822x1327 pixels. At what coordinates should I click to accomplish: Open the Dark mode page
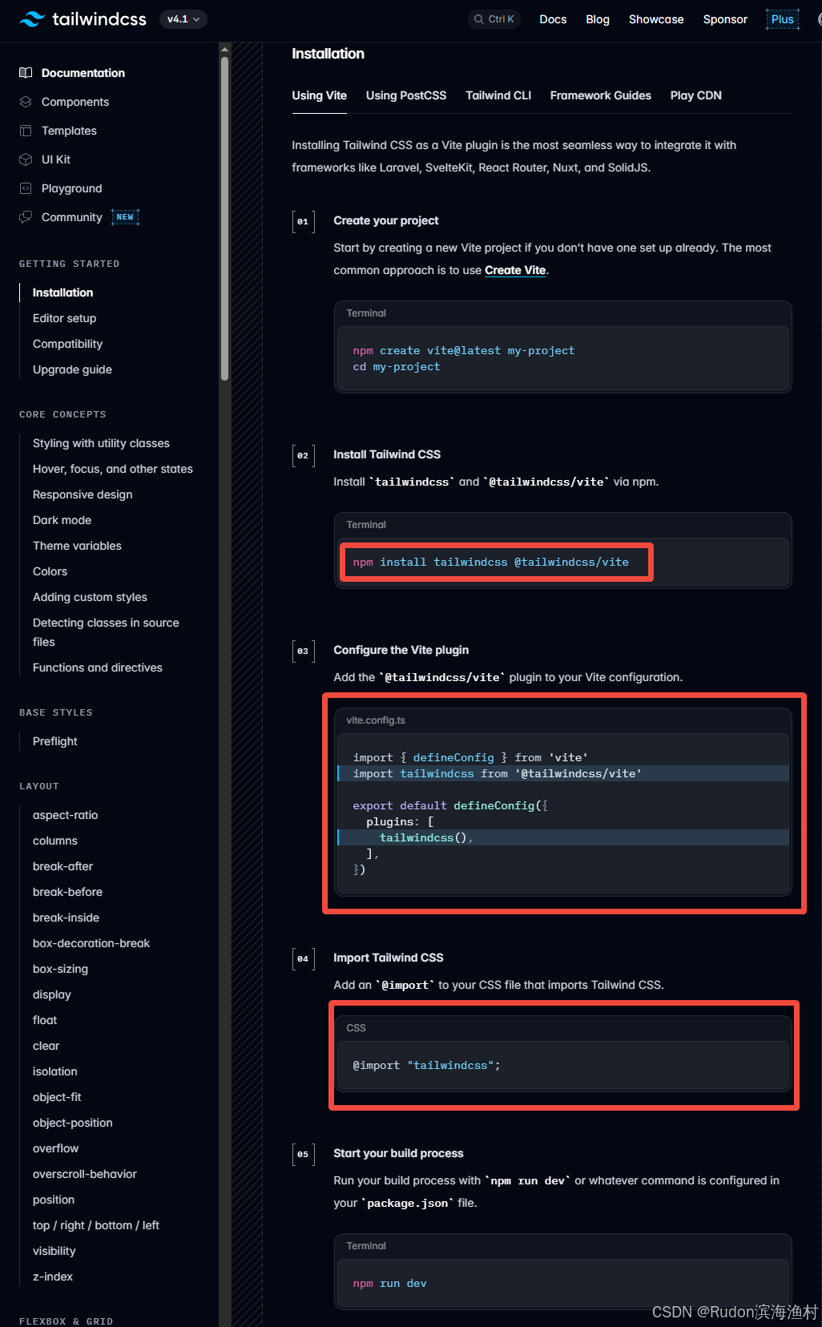62,520
